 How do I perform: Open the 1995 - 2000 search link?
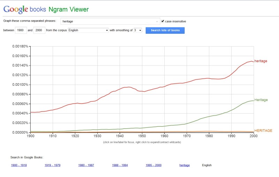(154, 165)
